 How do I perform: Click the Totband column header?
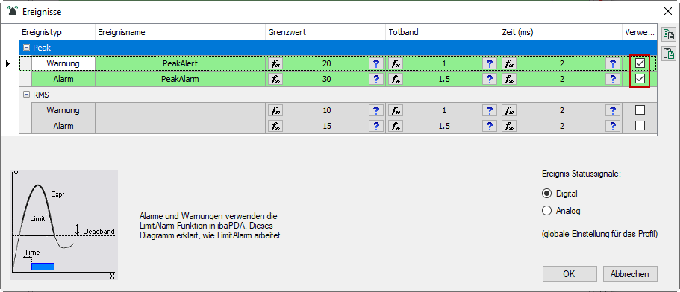(443, 33)
